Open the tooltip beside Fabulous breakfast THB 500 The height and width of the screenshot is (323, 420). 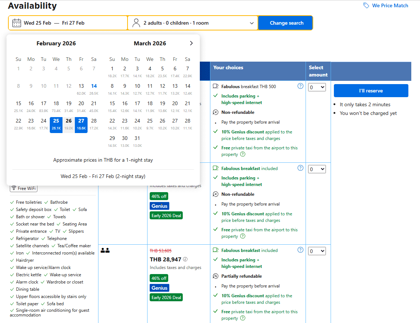[x=300, y=86]
